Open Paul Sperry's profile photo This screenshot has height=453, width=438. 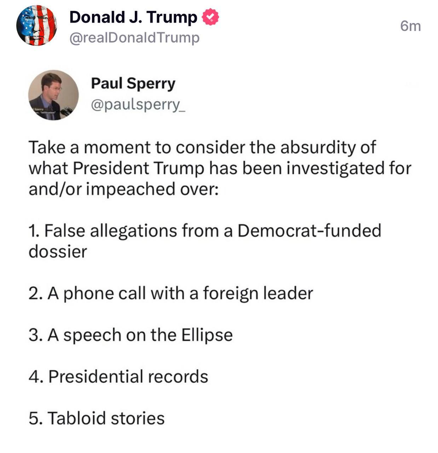tap(53, 95)
